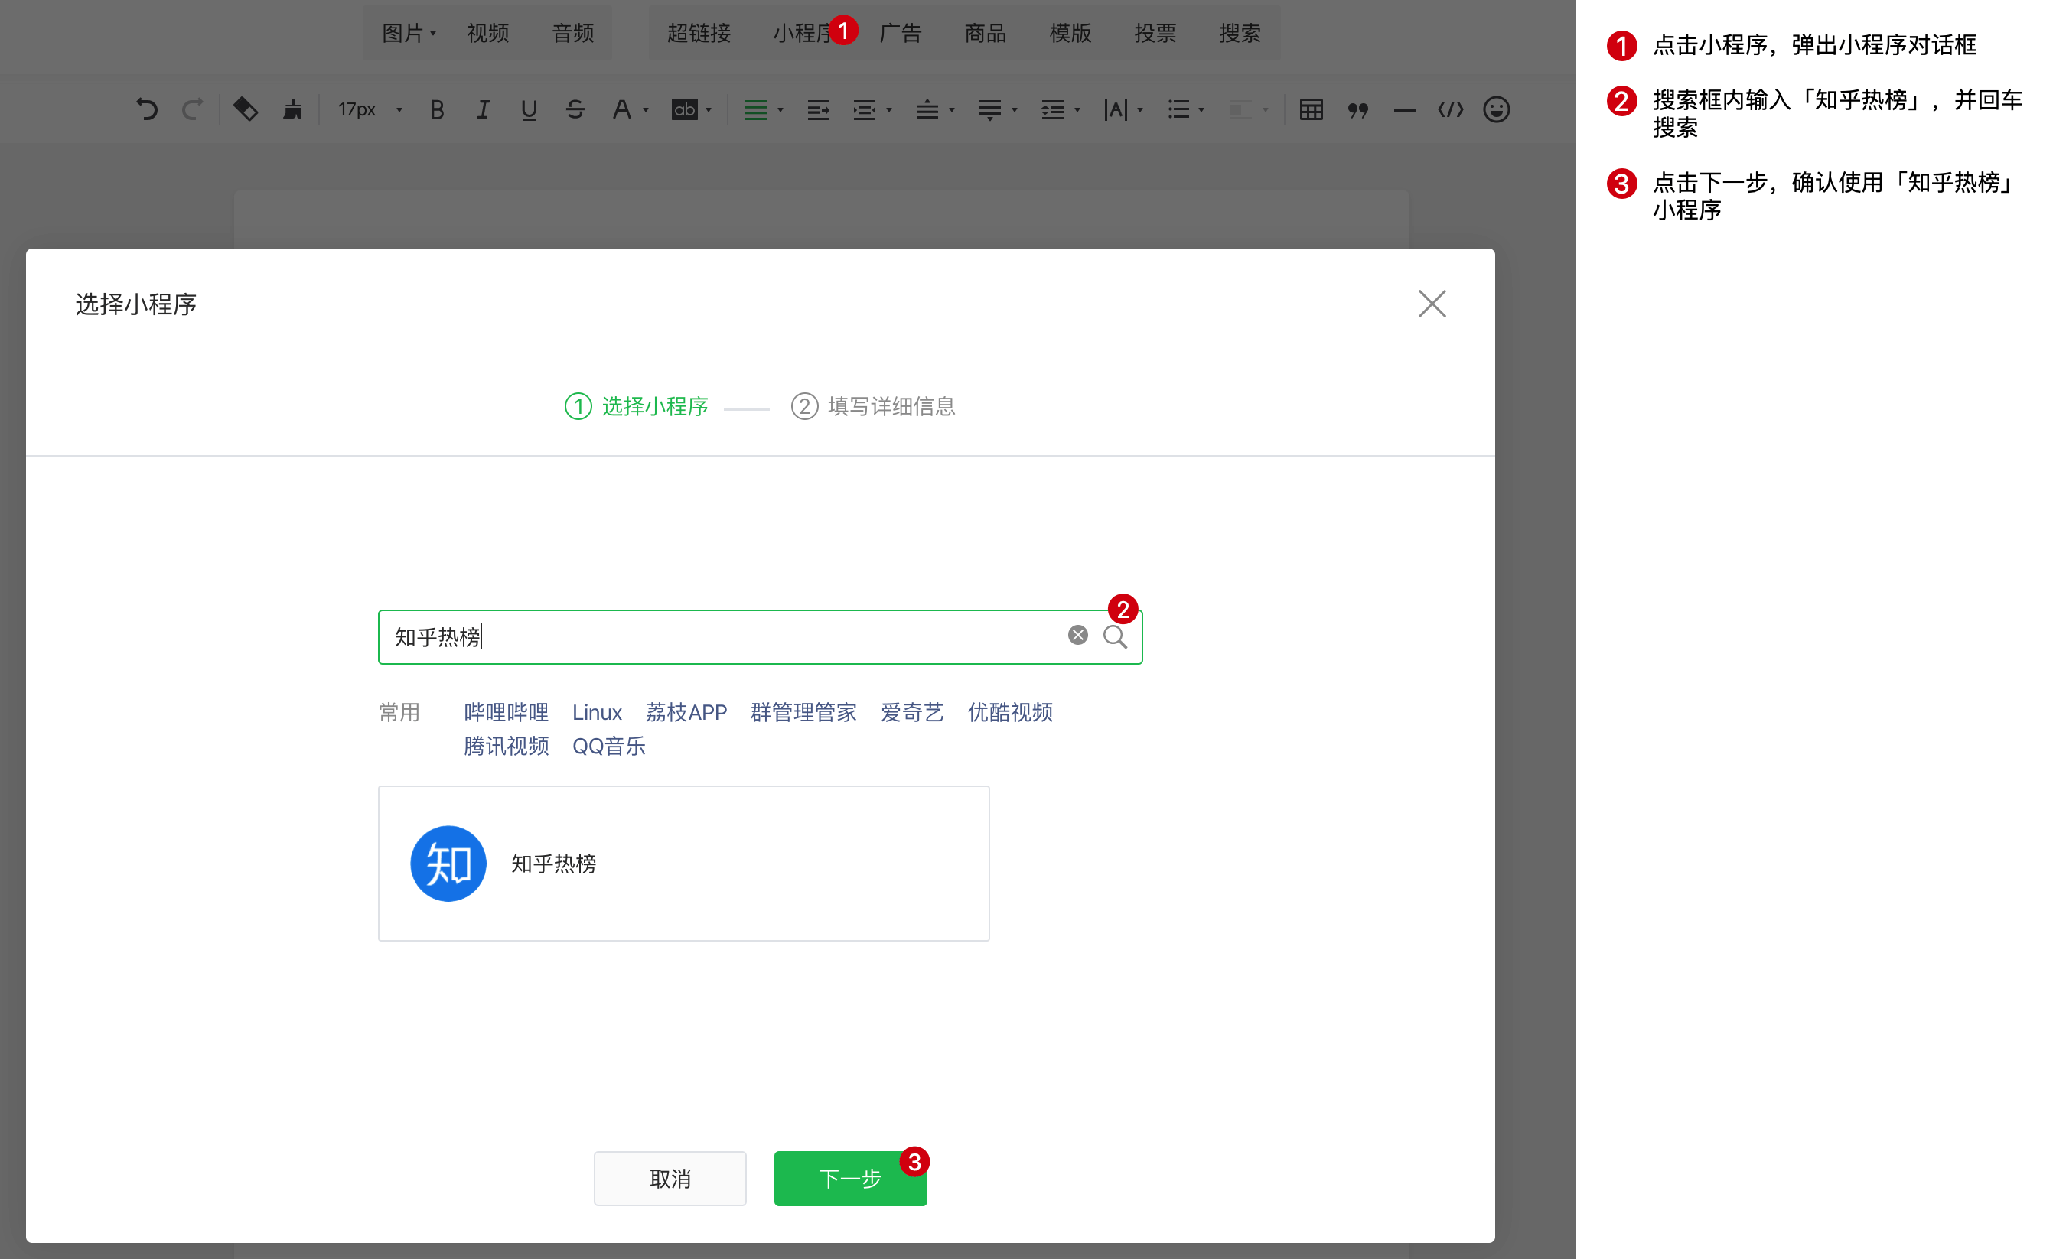
Task: Select the Linux common link
Action: coord(597,712)
